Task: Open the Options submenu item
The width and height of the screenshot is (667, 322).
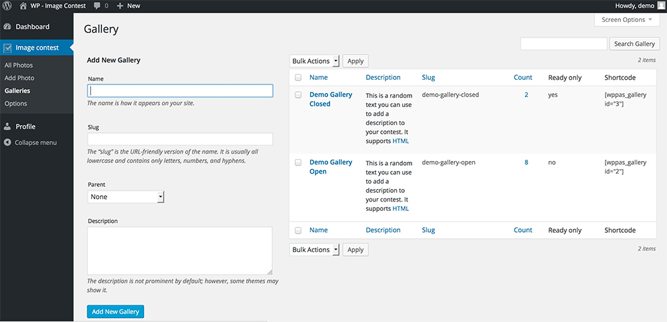Action: 16,104
